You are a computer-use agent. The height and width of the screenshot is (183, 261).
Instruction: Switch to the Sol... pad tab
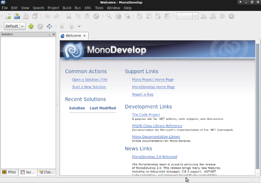[x=28, y=173]
